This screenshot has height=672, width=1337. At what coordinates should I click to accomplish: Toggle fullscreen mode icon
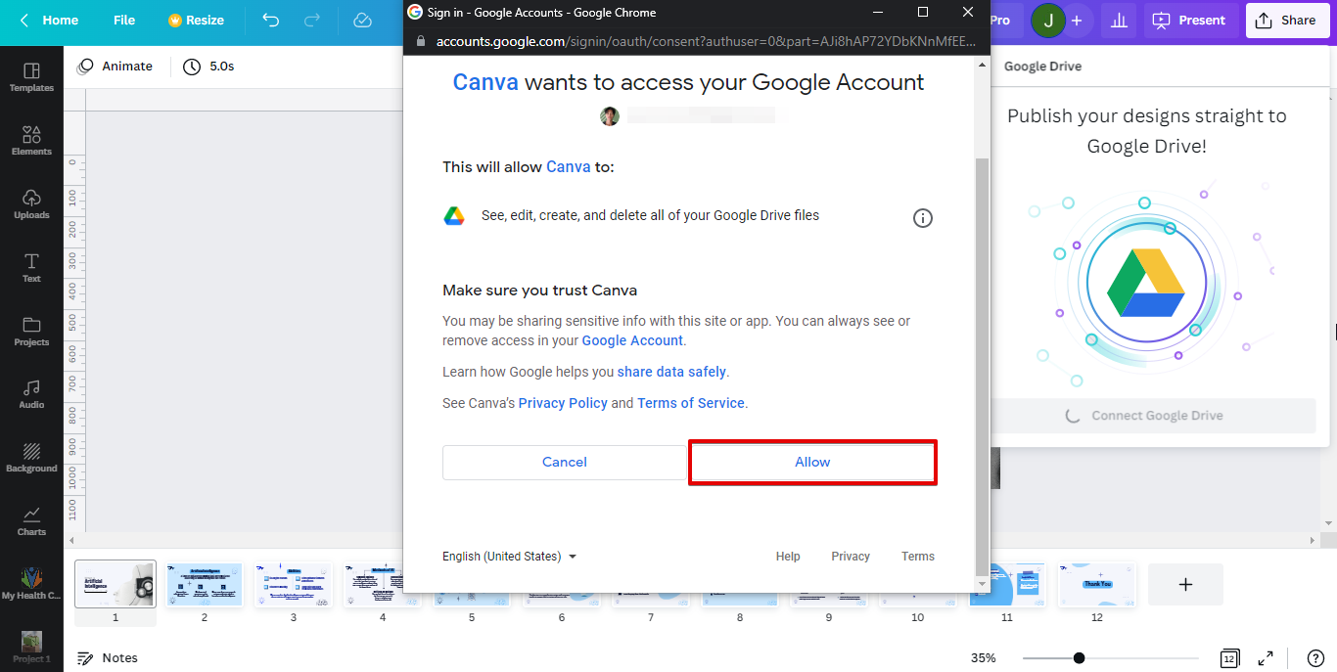[x=1266, y=658]
